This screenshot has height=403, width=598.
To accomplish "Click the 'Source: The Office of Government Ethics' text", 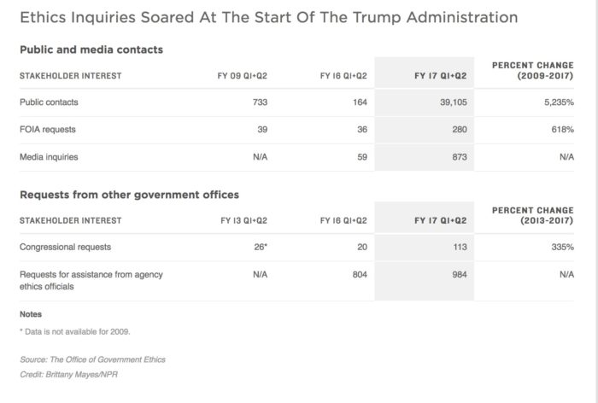I will 92,361.
